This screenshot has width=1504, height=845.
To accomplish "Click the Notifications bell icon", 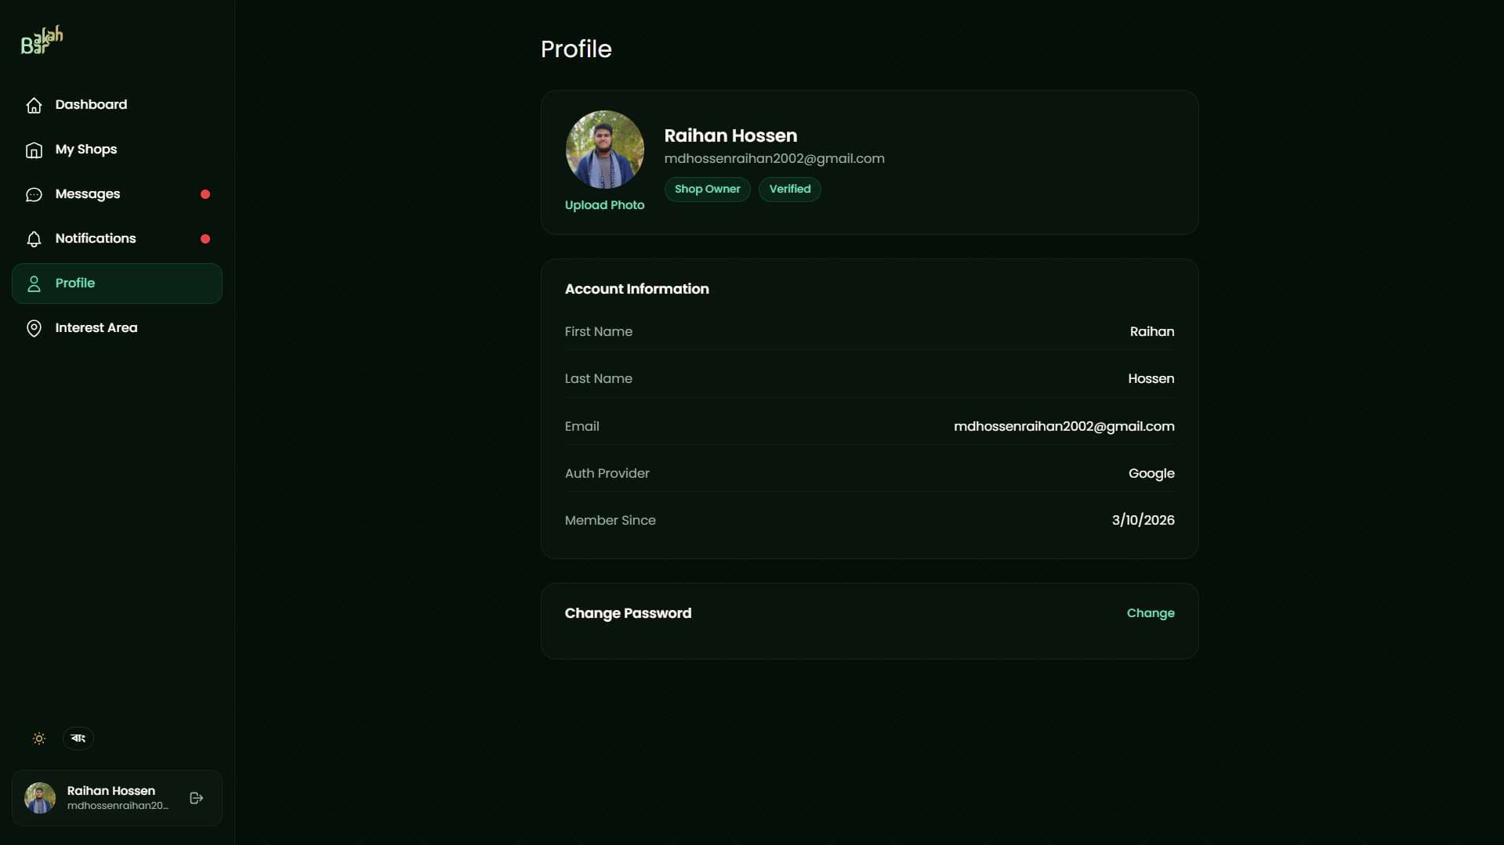I will [x=34, y=239].
